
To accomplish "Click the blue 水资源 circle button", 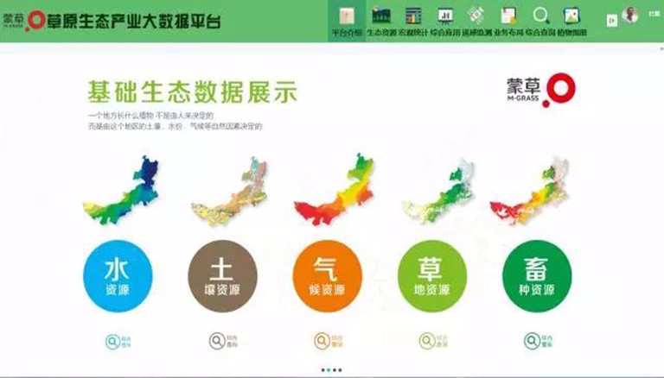I will click(x=118, y=275).
